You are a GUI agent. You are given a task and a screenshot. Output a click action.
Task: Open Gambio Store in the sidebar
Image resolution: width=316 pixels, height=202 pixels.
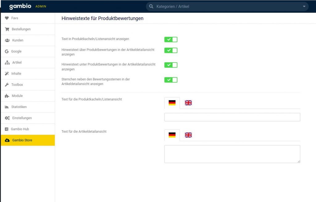pyautogui.click(x=22, y=140)
